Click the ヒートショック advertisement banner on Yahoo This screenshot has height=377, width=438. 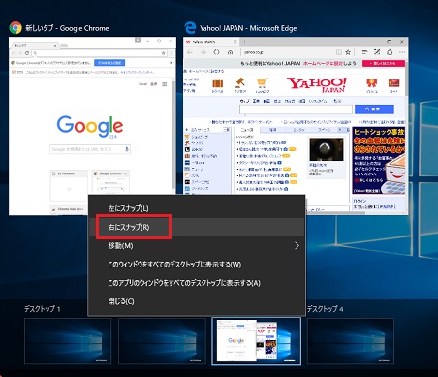(x=379, y=160)
